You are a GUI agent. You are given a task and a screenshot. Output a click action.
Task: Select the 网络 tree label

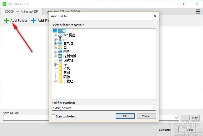click(x=66, y=52)
